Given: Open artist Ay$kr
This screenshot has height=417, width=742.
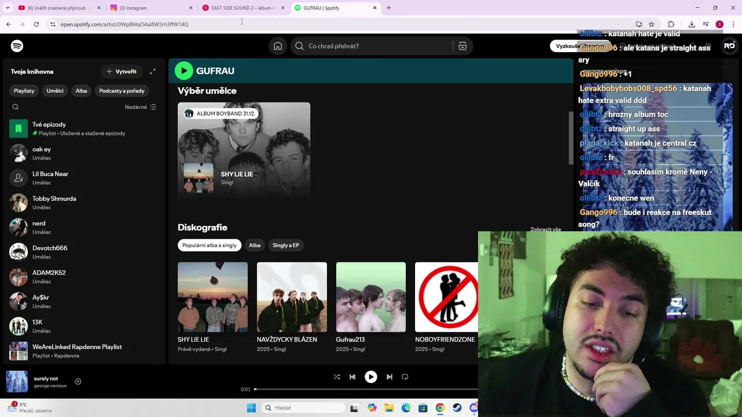Looking at the screenshot, I should (85, 301).
